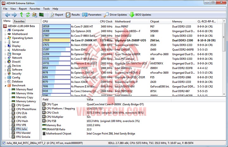This screenshot has width=228, height=147.
Task: Select the Database icon in the tree
Action: (9, 82)
